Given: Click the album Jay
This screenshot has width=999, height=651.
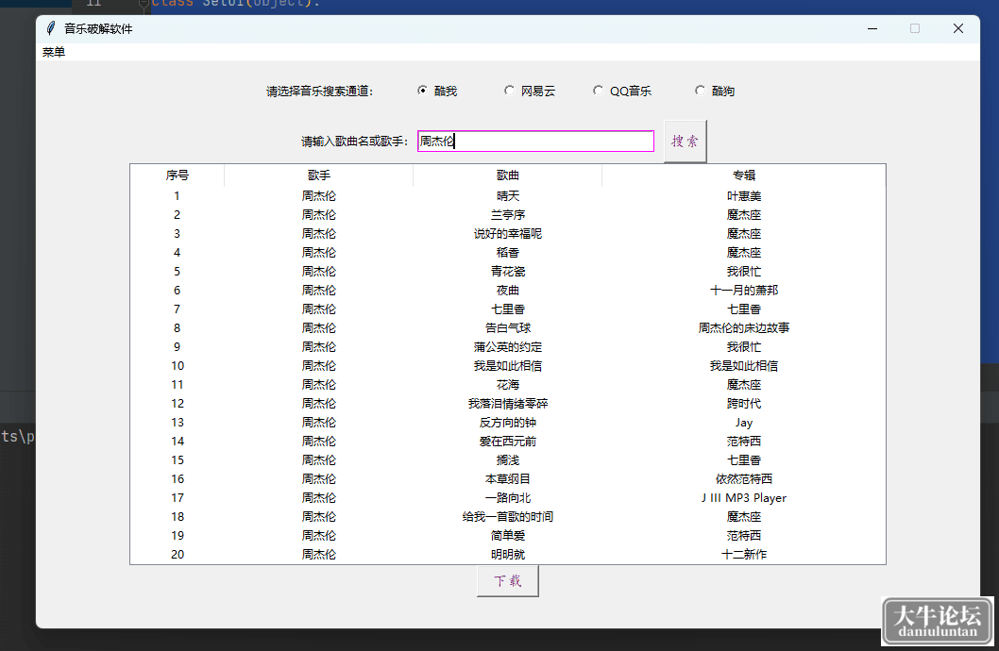Looking at the screenshot, I should click(x=743, y=423).
